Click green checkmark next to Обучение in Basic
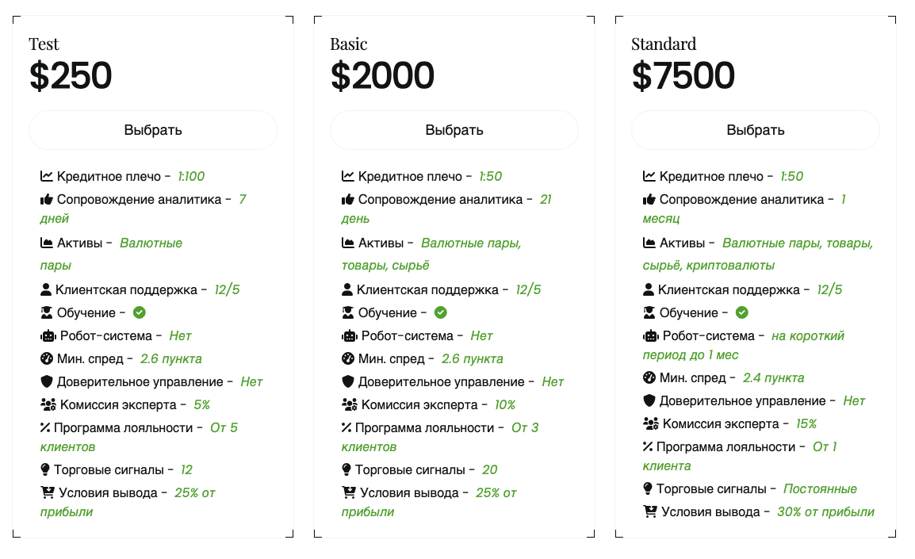The width and height of the screenshot is (915, 559). pos(441,312)
